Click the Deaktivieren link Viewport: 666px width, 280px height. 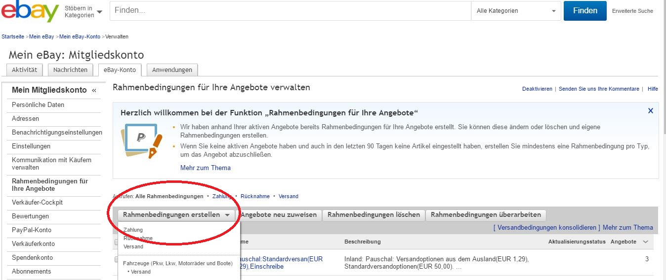(x=537, y=89)
